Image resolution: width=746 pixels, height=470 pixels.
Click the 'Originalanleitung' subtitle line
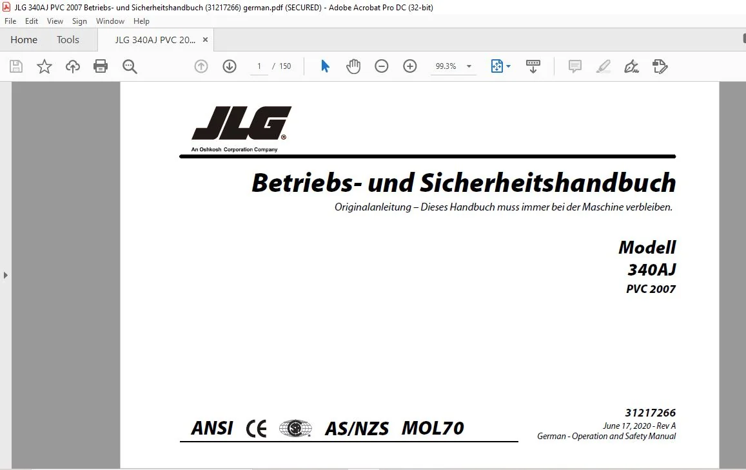point(504,207)
